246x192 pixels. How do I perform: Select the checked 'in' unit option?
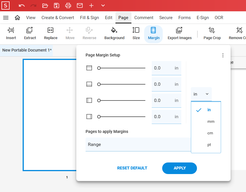(209, 110)
